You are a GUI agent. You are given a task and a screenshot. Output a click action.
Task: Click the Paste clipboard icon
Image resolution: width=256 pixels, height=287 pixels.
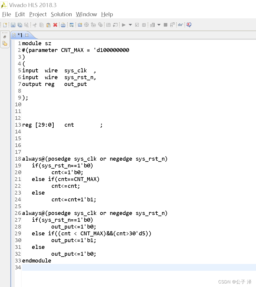click(x=48, y=25)
